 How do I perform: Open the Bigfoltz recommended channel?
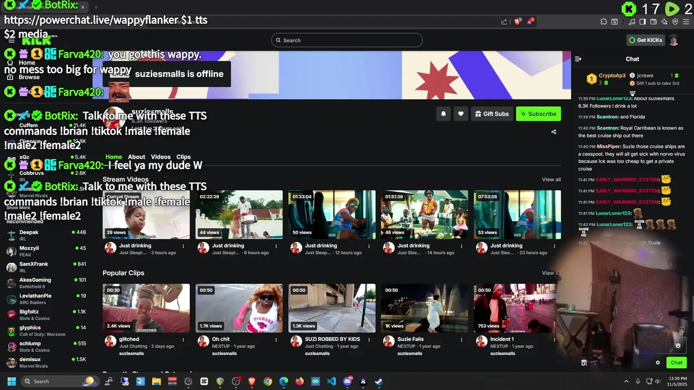tap(46, 315)
